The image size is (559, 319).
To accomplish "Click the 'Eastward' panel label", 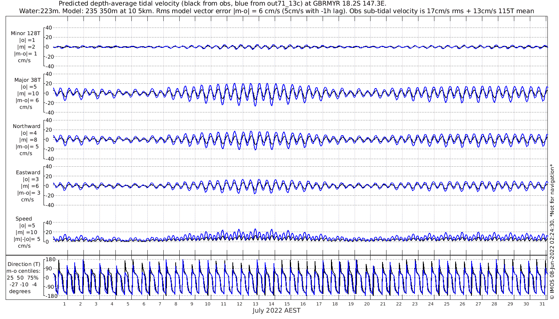I will (x=28, y=173).
